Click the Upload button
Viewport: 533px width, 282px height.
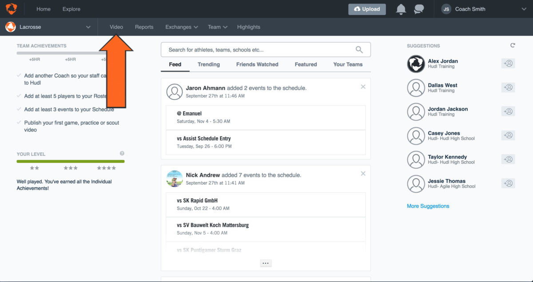(x=367, y=9)
